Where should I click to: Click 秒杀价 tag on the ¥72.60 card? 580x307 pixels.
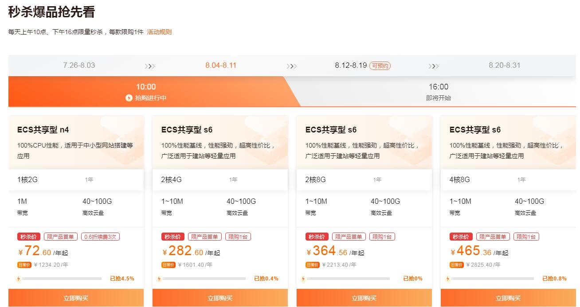(28, 237)
